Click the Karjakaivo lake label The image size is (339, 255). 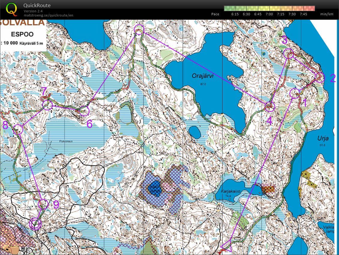tap(231, 191)
